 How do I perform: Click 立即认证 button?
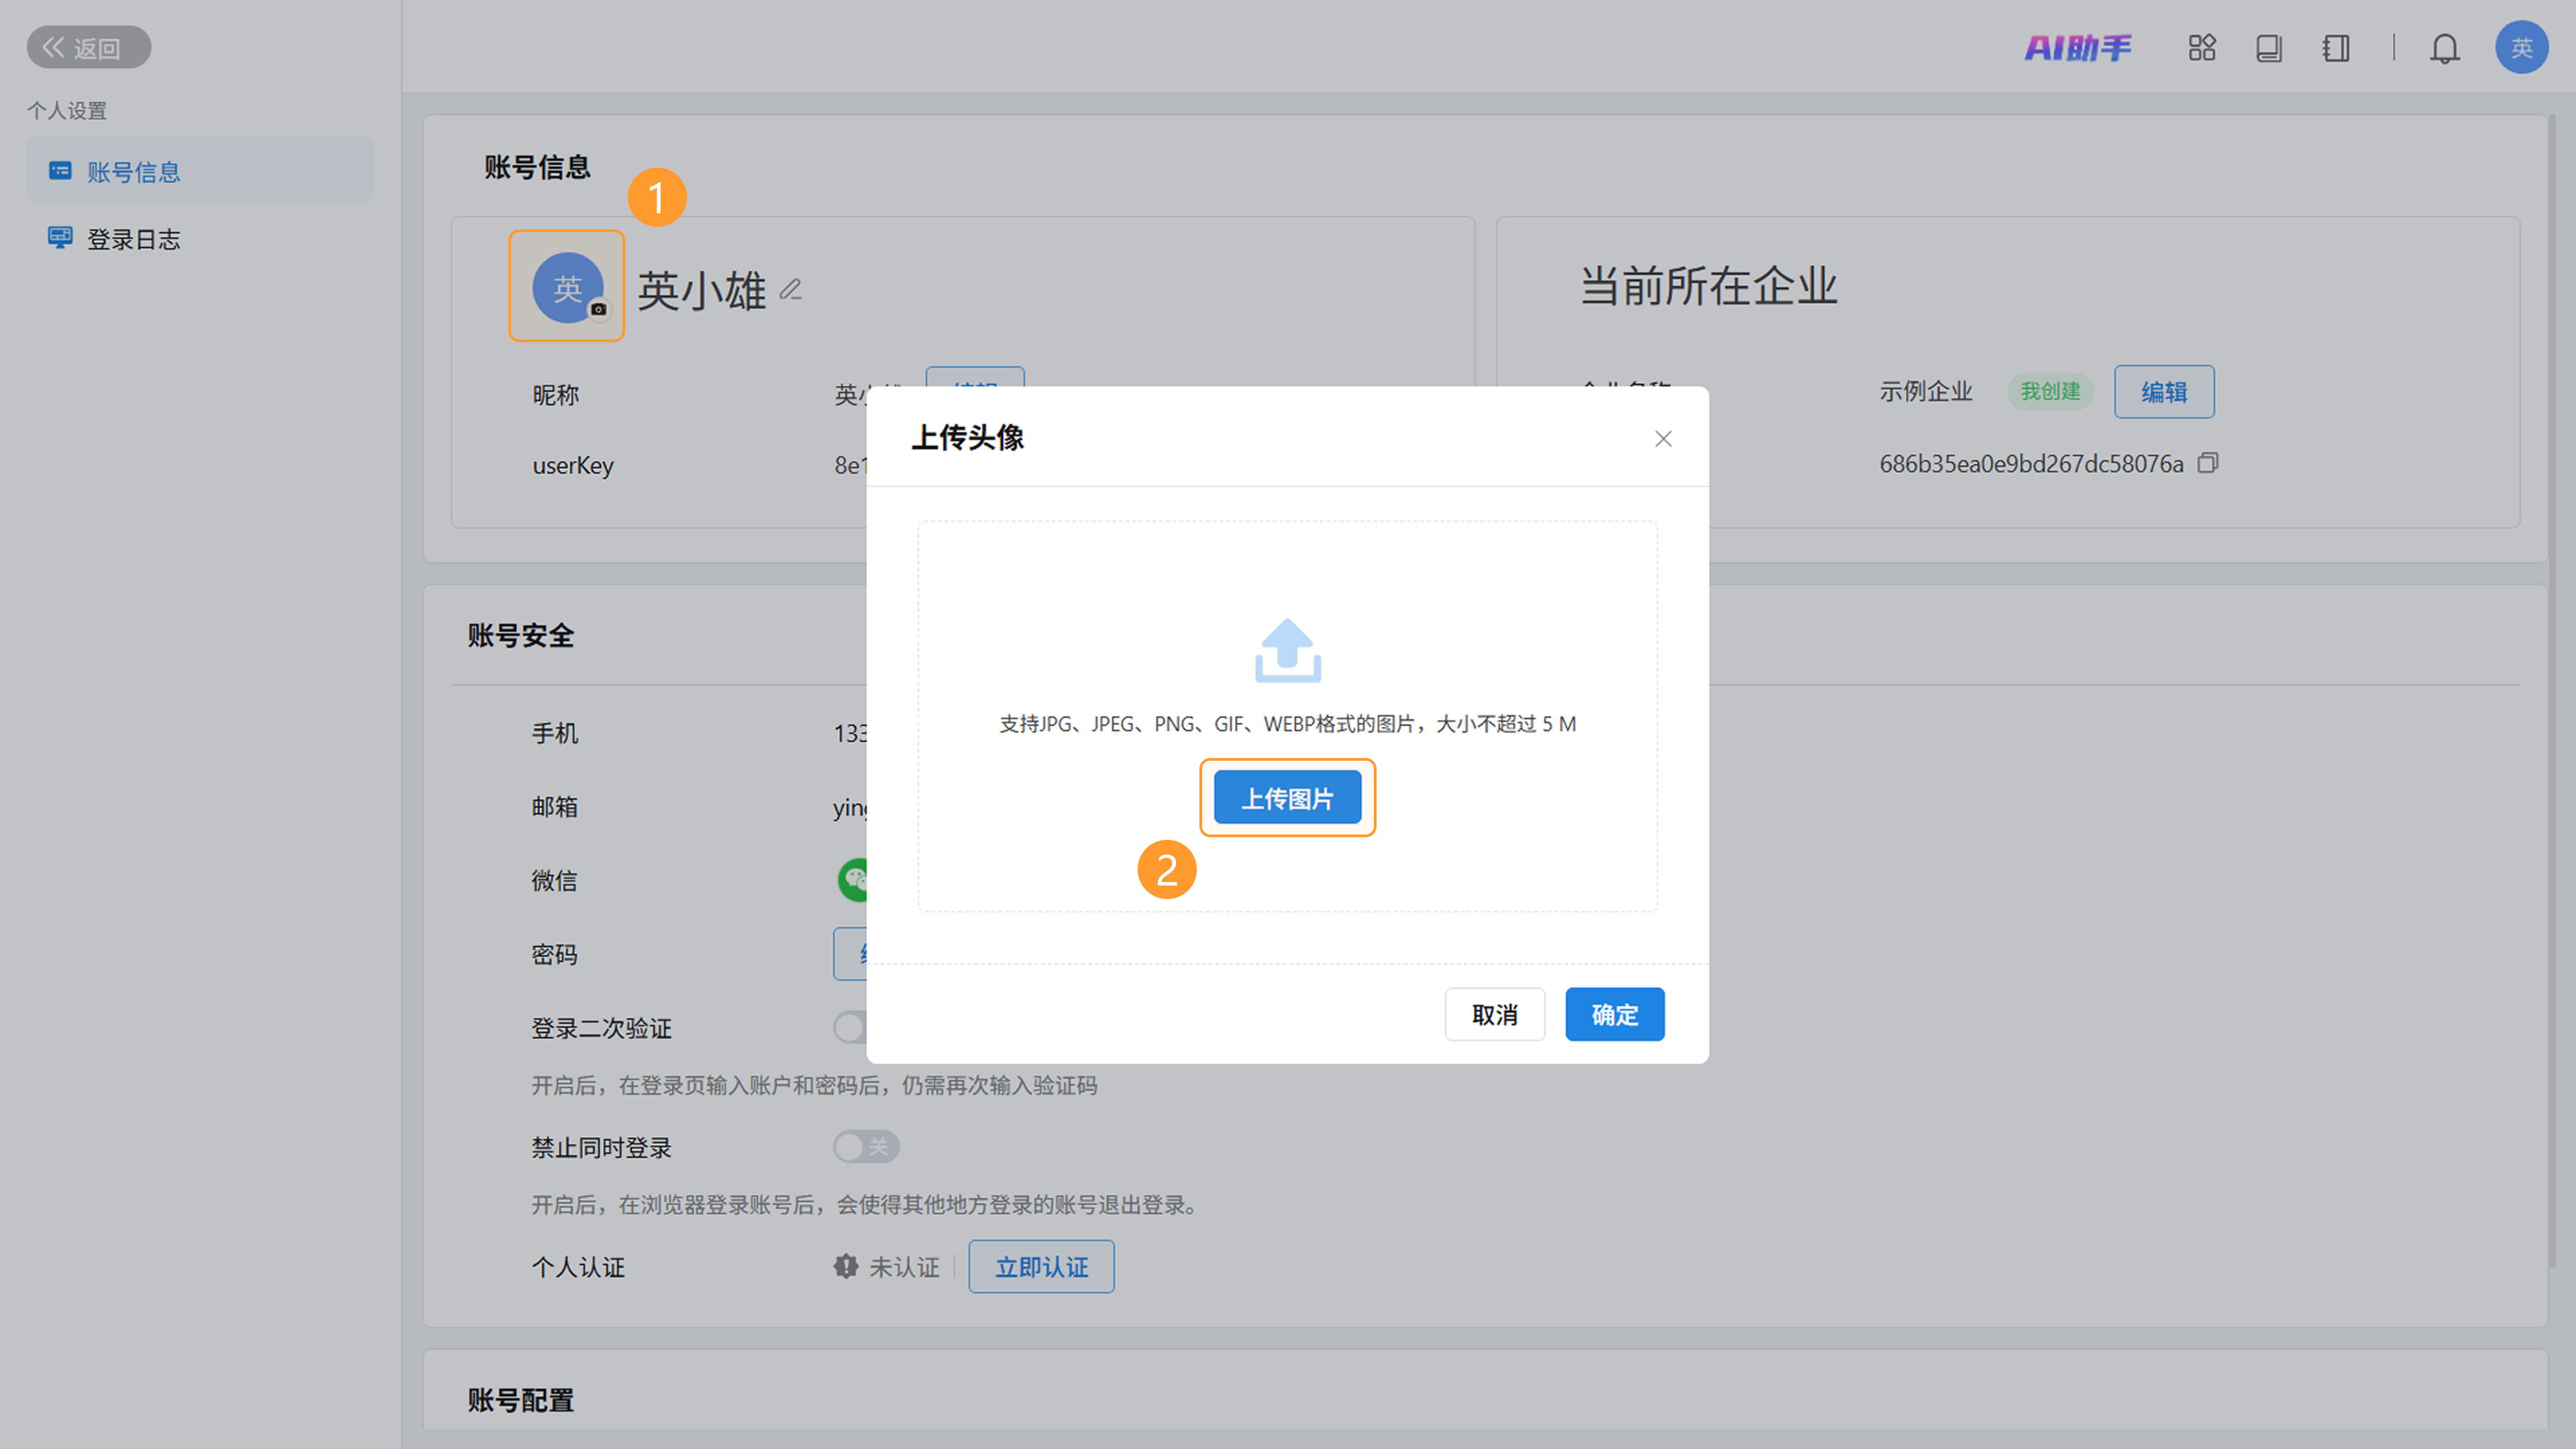tap(1041, 1266)
